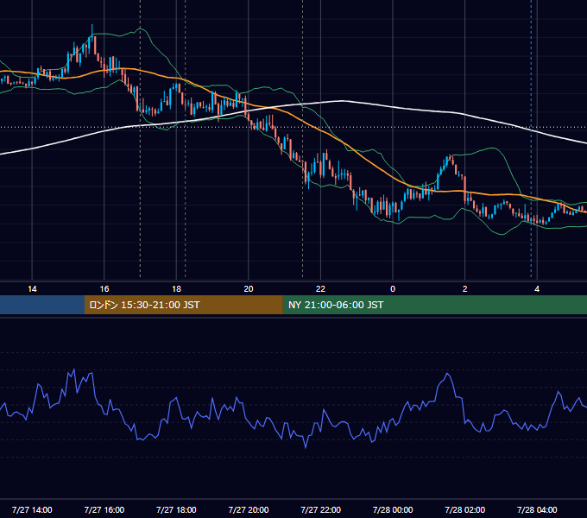Click the 7/28 04:00 time label
The height and width of the screenshot is (518, 587).
point(537,509)
